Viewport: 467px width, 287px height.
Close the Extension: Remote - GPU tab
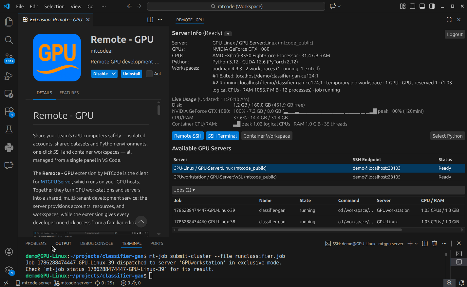(88, 20)
